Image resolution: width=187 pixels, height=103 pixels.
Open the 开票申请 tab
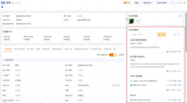pos(107,49)
